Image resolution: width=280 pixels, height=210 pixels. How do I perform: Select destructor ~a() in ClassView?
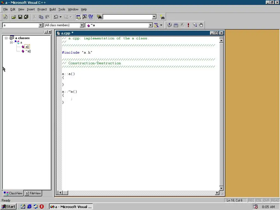28,51
